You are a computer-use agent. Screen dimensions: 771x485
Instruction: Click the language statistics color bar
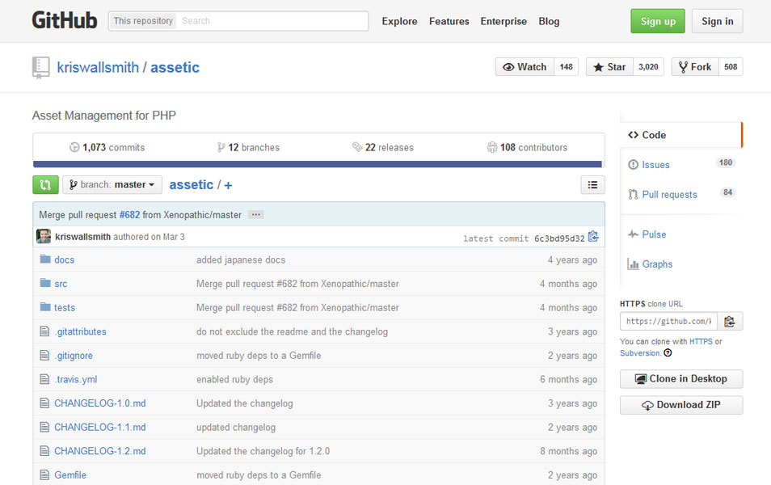(x=318, y=164)
